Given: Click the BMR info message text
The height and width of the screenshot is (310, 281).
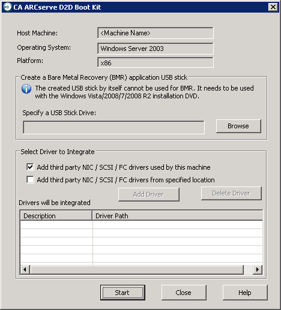Looking at the screenshot, I should 144,92.
